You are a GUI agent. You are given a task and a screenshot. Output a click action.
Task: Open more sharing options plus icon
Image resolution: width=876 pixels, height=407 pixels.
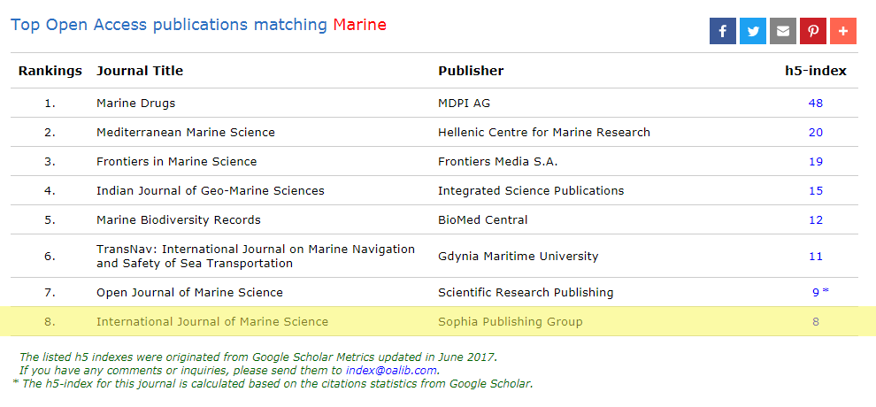(843, 31)
